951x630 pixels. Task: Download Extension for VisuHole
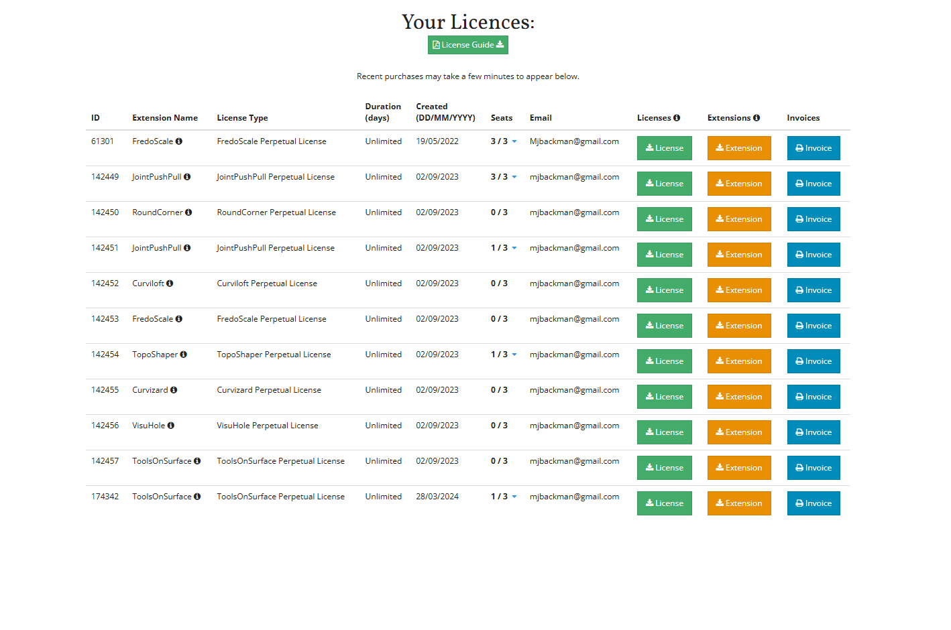pos(739,432)
